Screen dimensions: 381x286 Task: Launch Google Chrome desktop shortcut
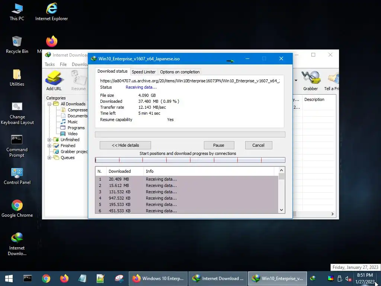tap(17, 209)
